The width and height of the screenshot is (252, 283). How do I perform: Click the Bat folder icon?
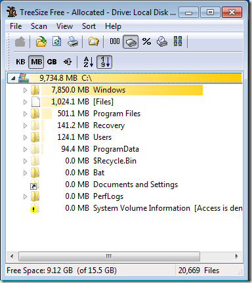tap(35, 173)
